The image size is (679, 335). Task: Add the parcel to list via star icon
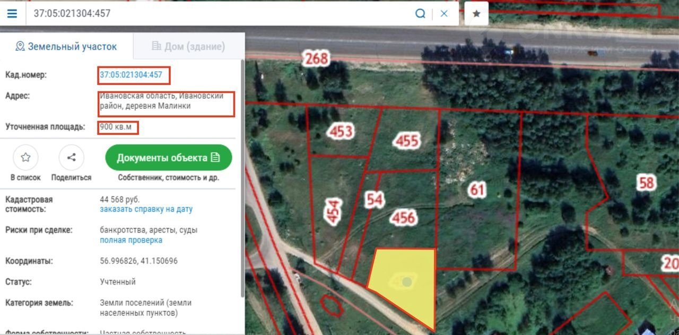[x=25, y=157]
